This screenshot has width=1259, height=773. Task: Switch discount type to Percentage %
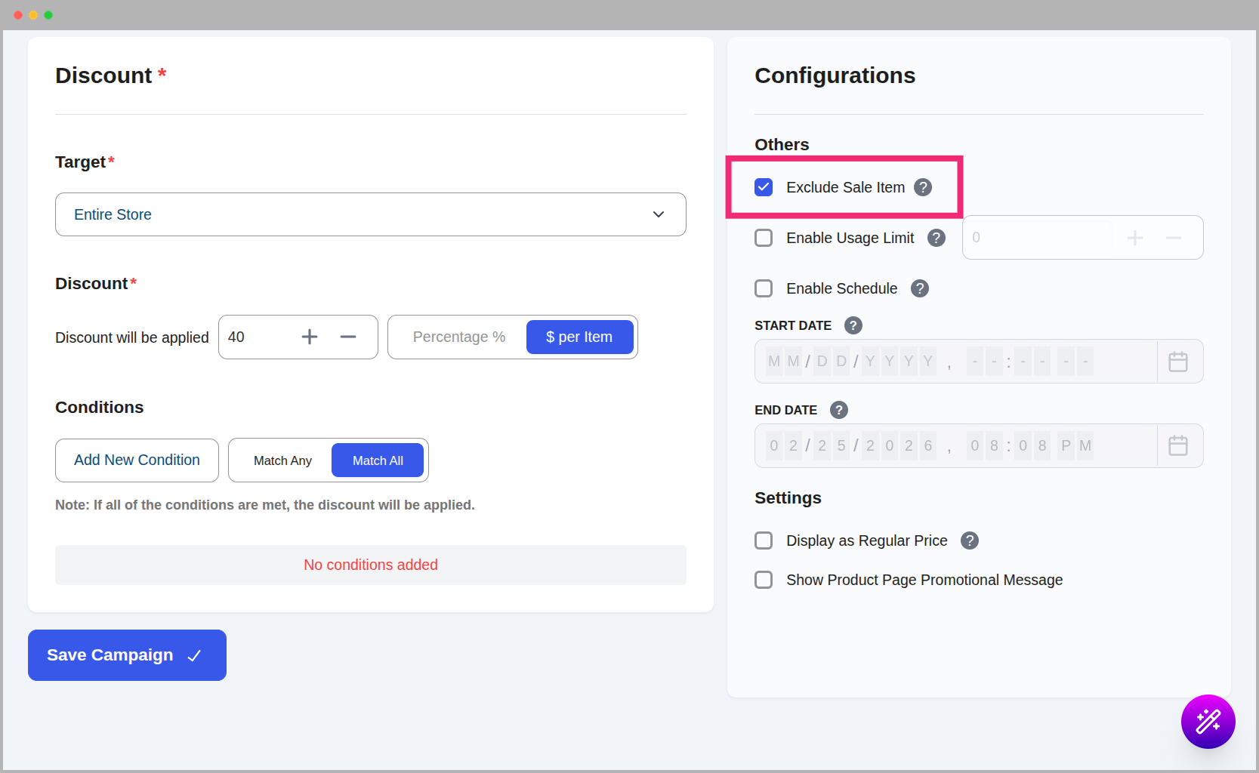[458, 337]
